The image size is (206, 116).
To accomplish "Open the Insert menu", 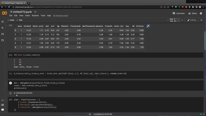I will pos(27,15).
